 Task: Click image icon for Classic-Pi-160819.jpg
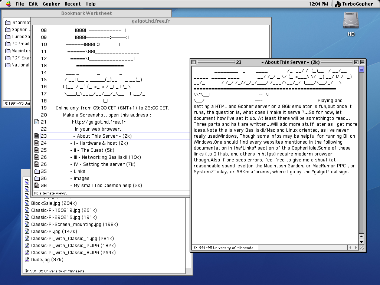click(27, 210)
